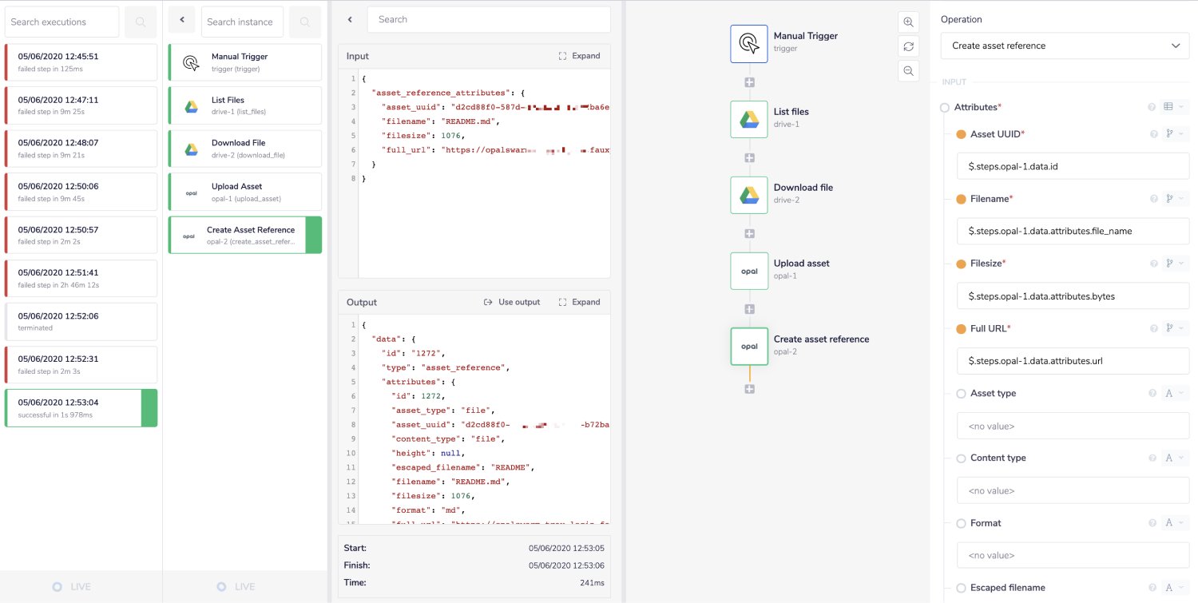This screenshot has height=603, width=1198.
Task: Open help tooltip next to Asset UUID
Action: click(x=1153, y=134)
